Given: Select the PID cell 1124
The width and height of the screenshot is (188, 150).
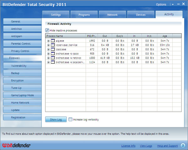Looking at the screenshot, I should (92, 62).
